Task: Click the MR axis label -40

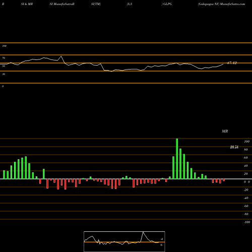Action: coord(246,198)
